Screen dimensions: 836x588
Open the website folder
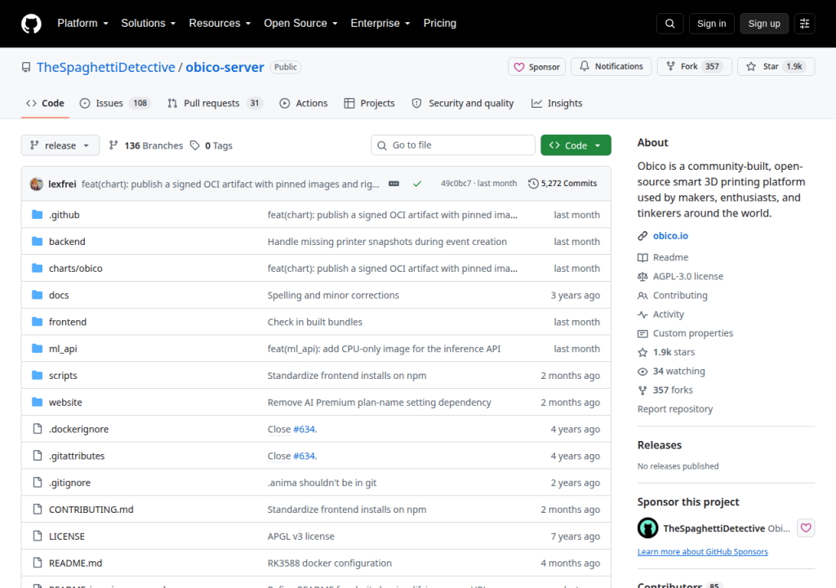tap(65, 402)
